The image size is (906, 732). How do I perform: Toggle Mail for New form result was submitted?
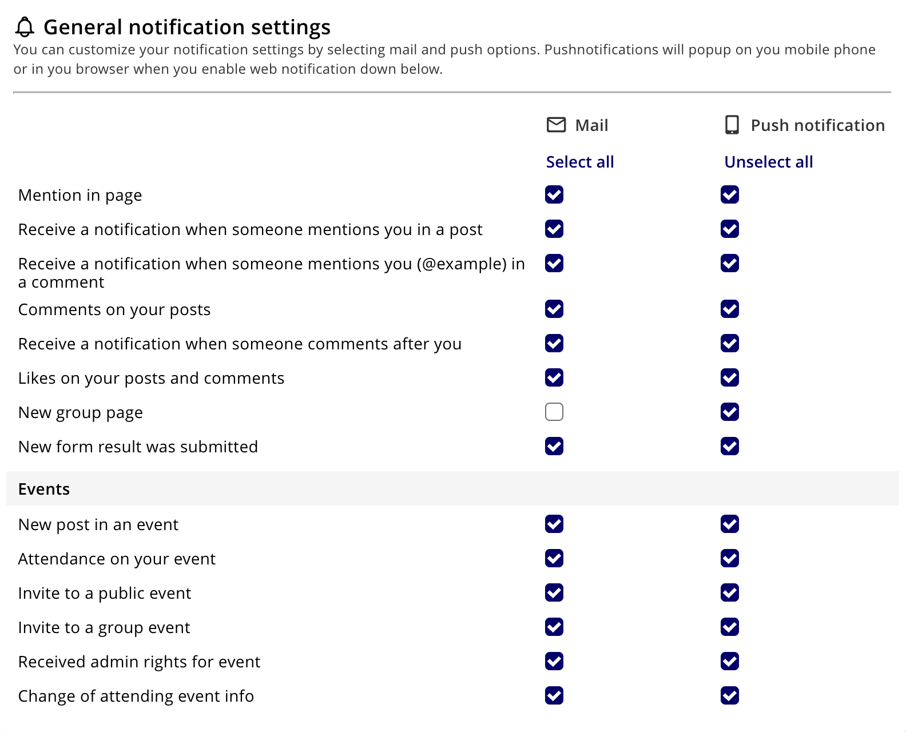(554, 446)
